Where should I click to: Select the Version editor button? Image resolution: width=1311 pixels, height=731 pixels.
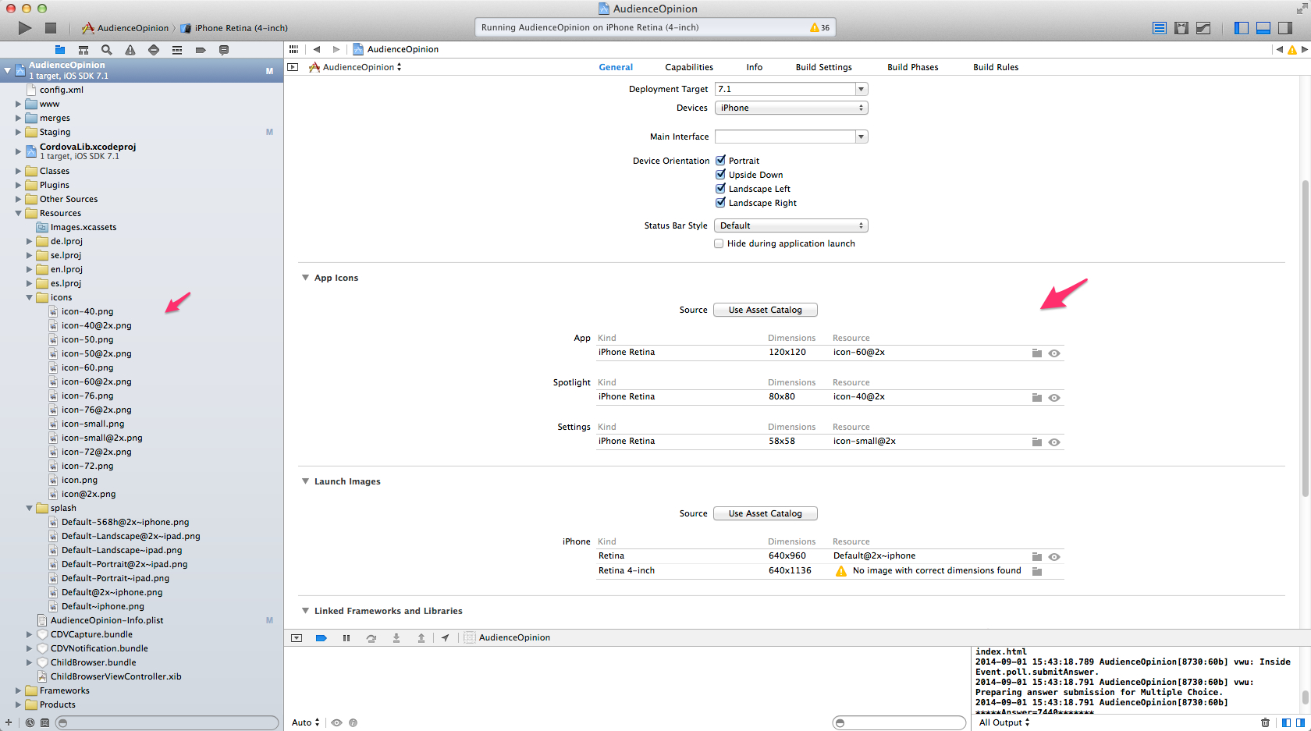(x=1203, y=28)
